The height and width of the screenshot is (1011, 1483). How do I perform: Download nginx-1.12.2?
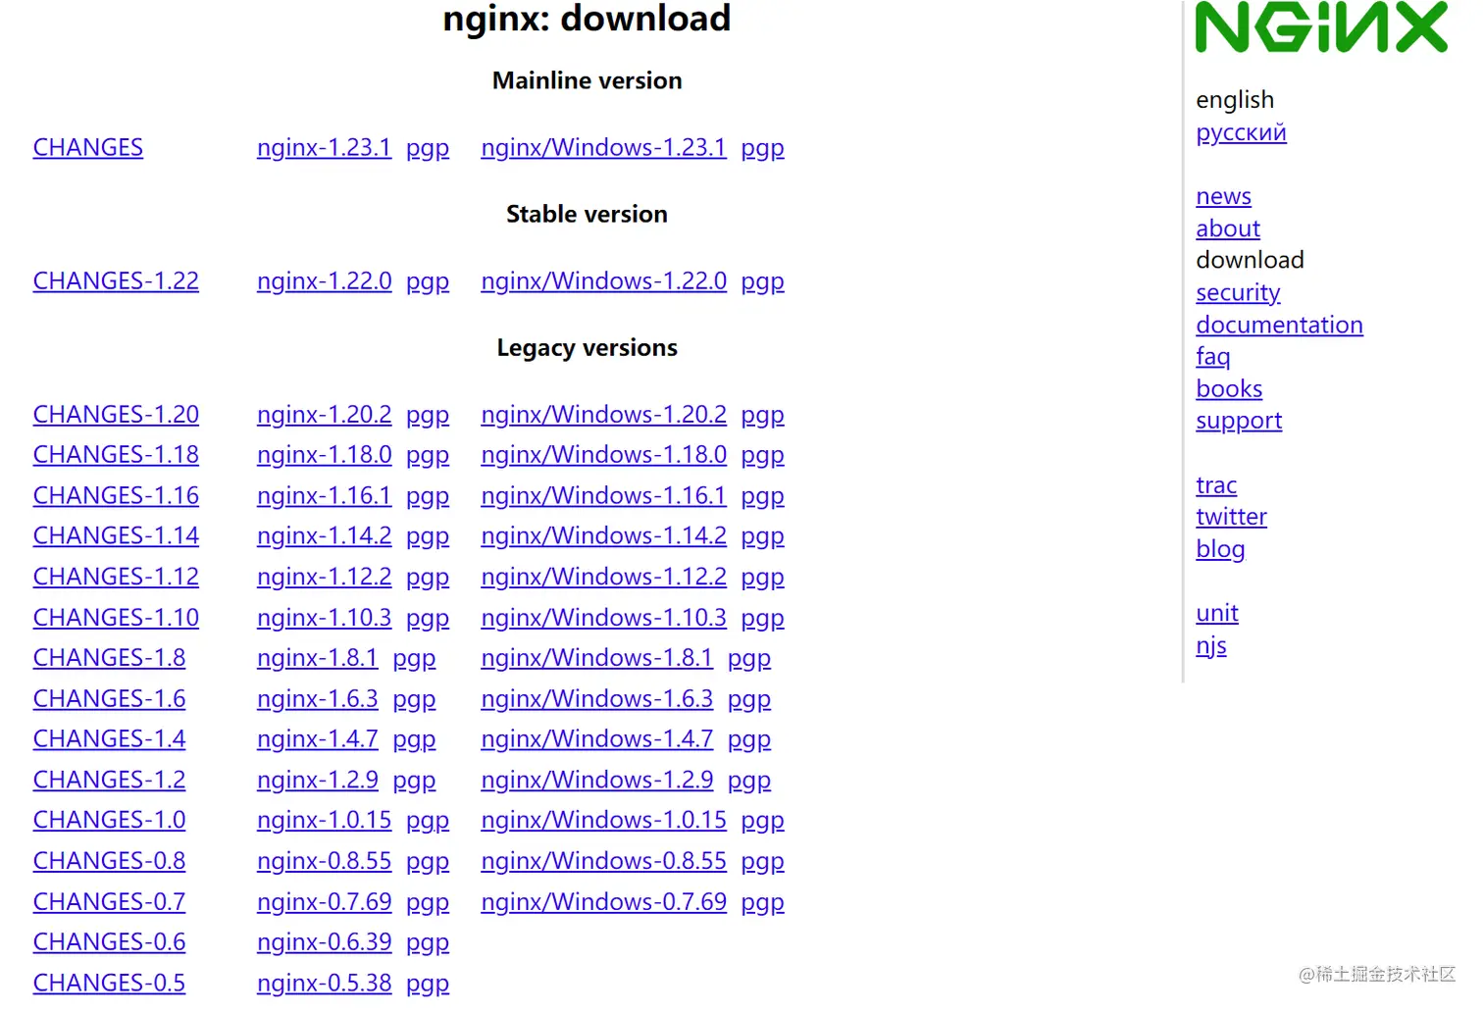coord(324,578)
